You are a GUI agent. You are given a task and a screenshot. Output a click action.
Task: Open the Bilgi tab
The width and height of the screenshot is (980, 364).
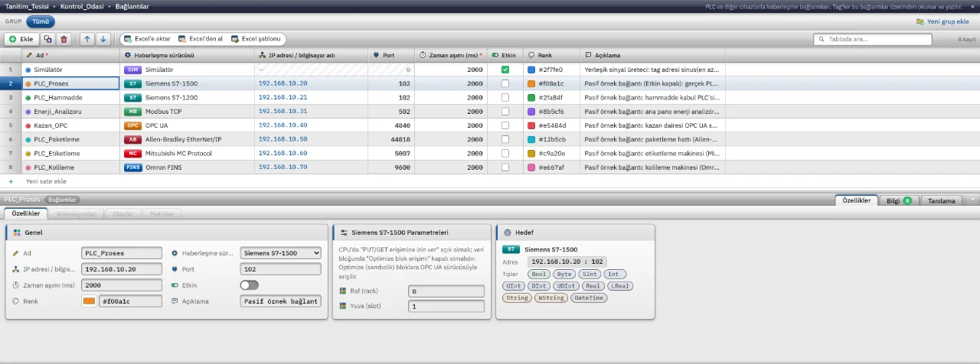point(899,200)
